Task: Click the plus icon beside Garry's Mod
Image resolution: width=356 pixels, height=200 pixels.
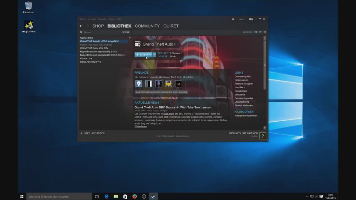Action: tap(129, 38)
